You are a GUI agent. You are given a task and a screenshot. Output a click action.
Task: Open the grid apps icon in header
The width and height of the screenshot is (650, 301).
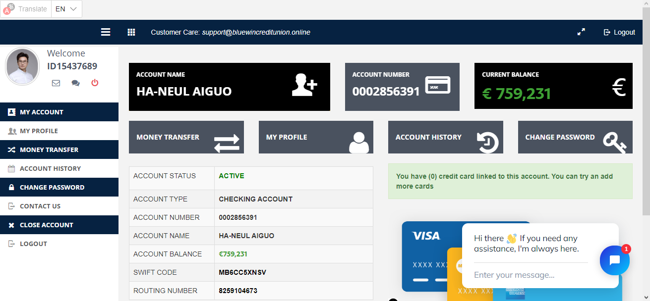coord(131,32)
